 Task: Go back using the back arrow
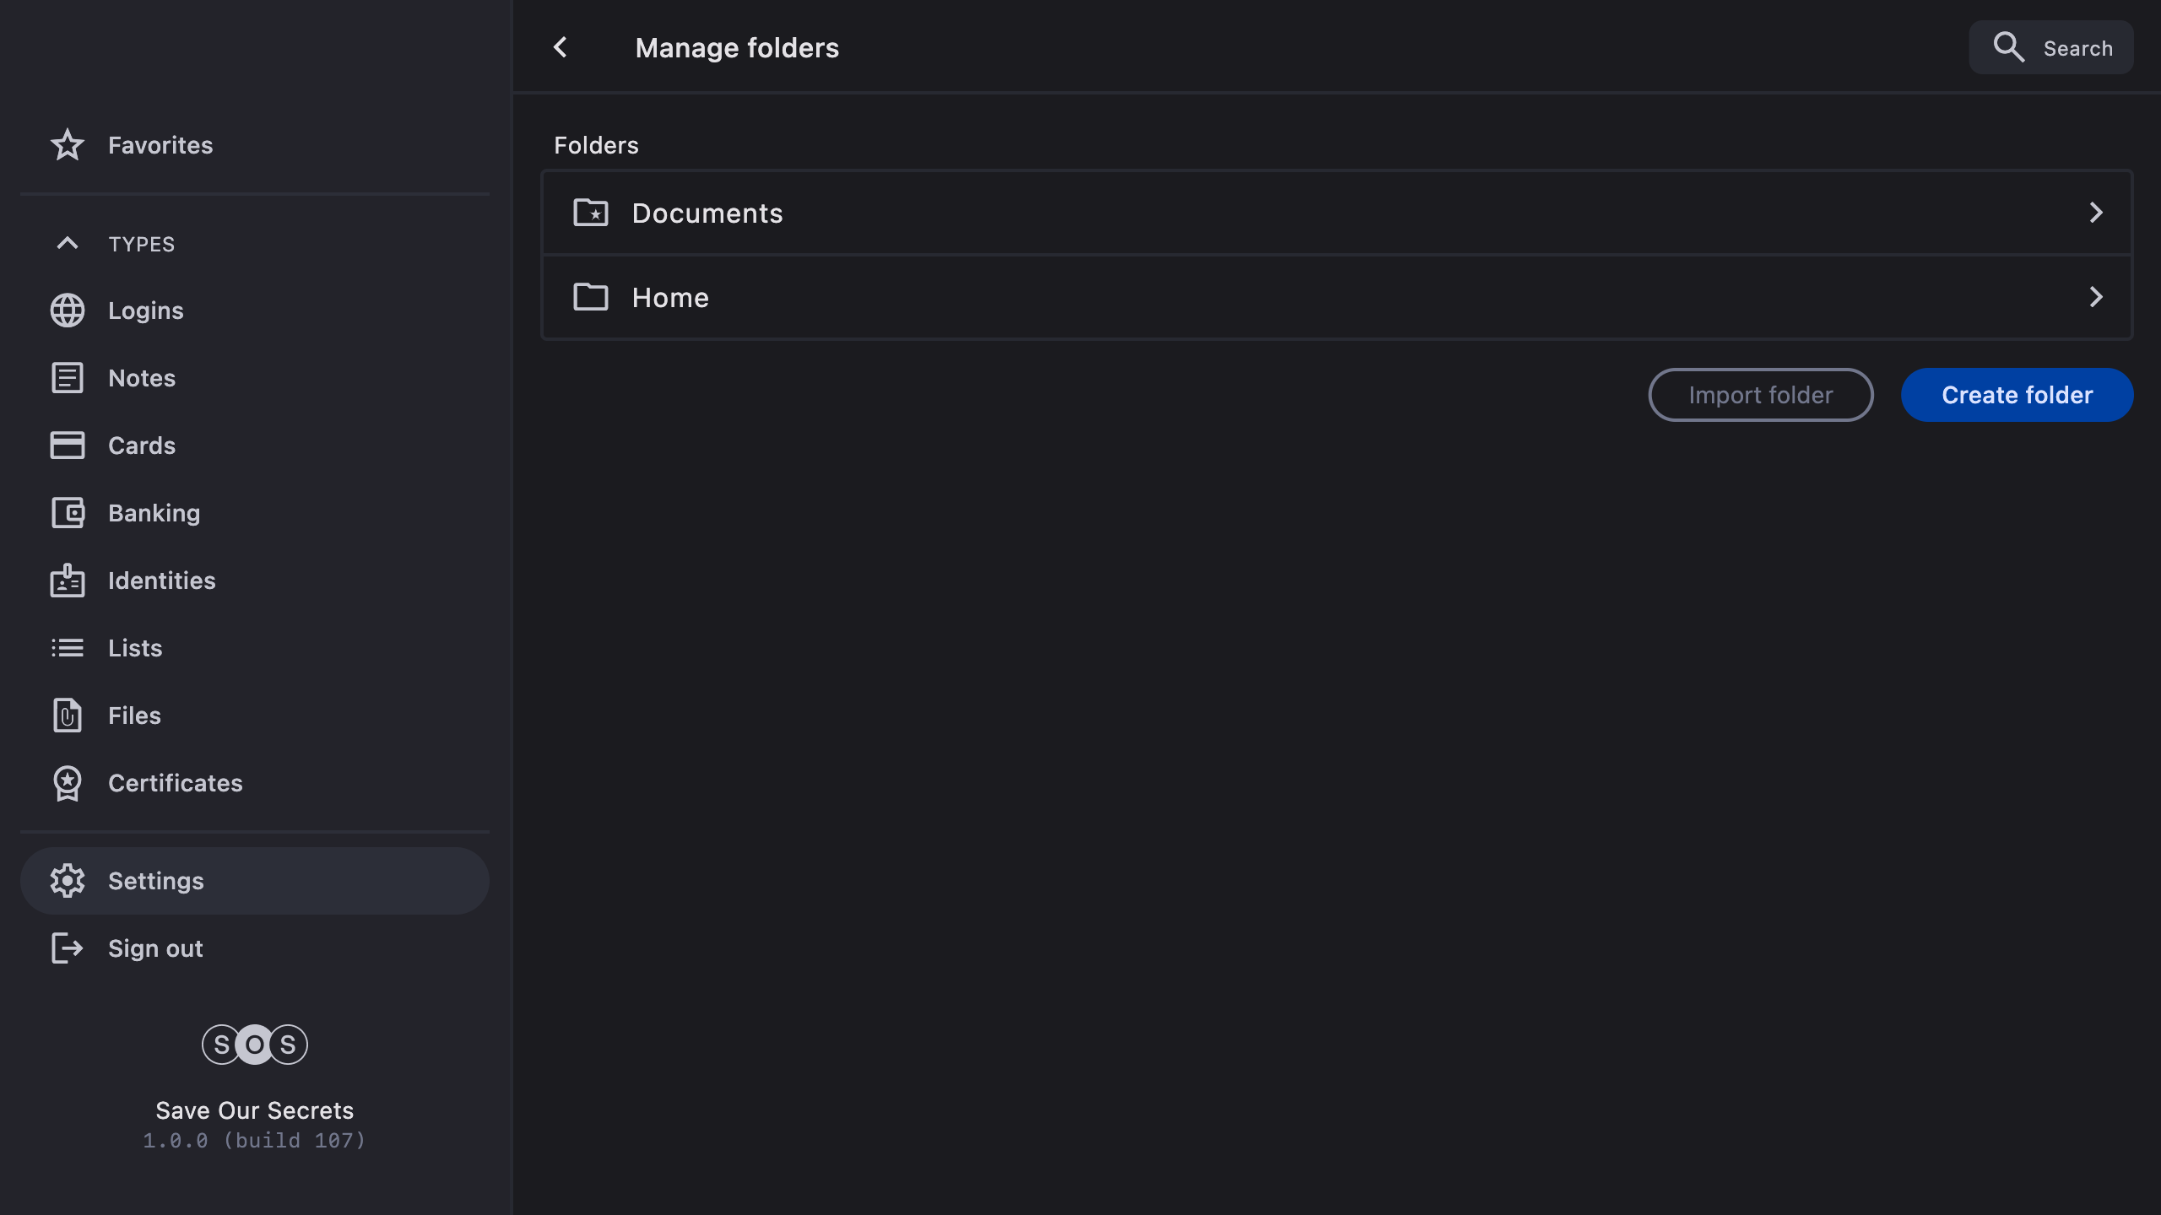coord(561,47)
